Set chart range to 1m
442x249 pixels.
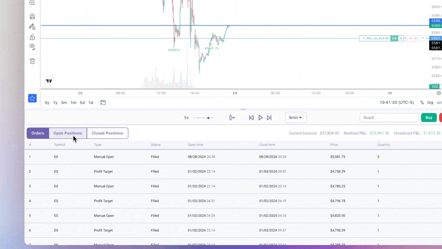tap(73, 103)
